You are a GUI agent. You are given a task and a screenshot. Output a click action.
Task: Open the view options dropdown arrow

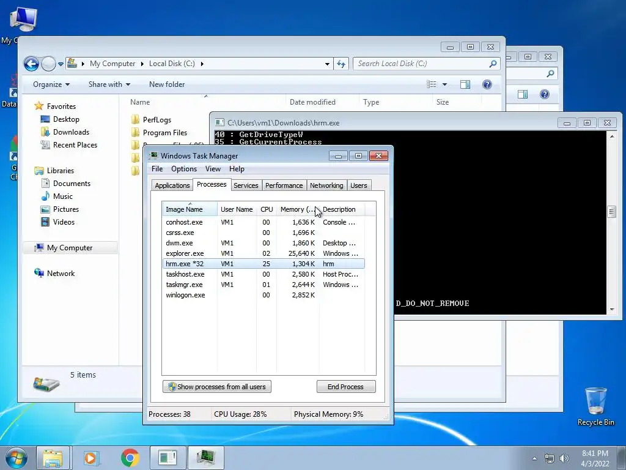[445, 84]
